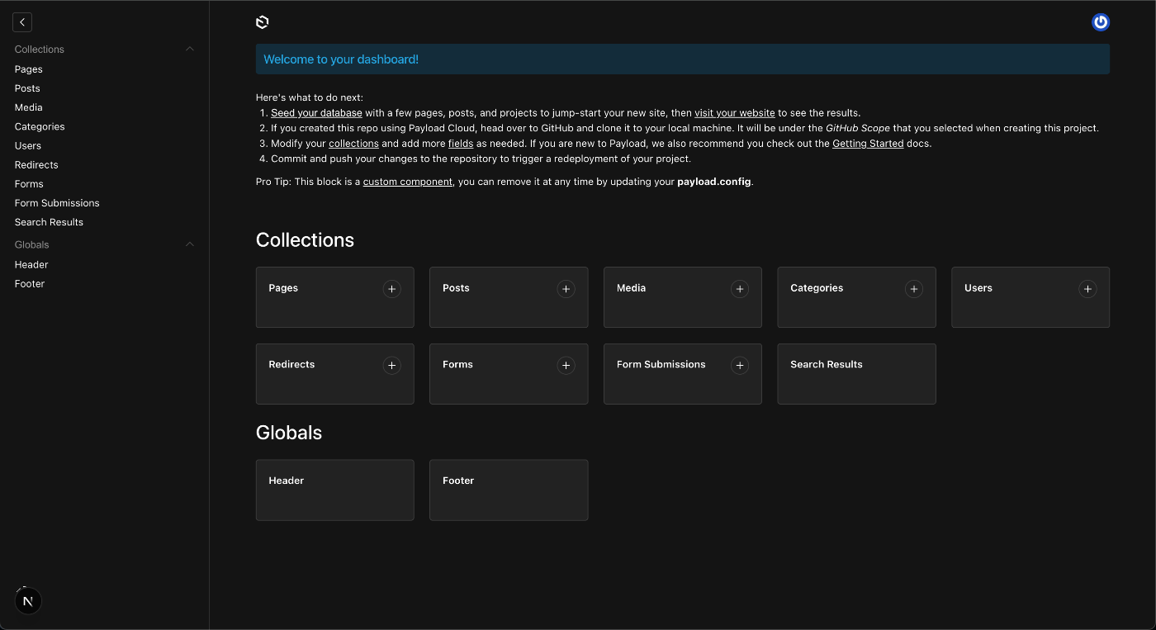Open Users in the sidebar
The image size is (1156, 630).
(28, 145)
